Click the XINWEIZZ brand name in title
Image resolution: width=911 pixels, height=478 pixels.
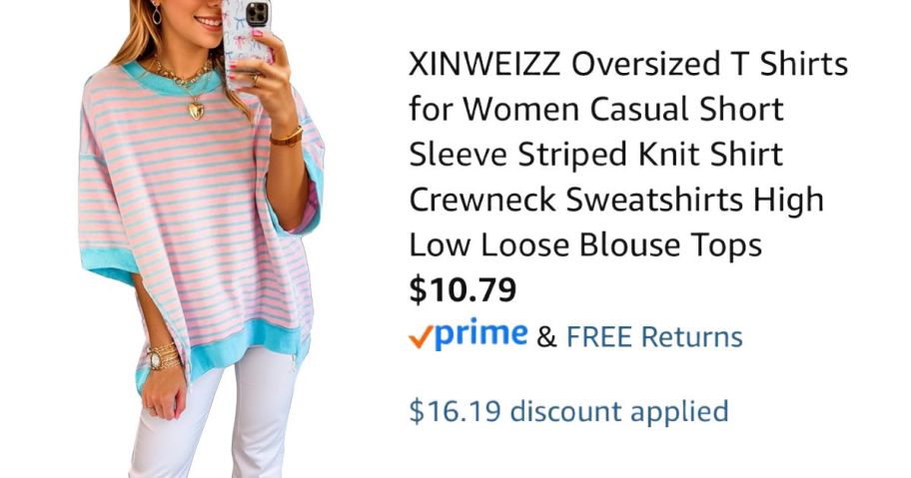click(484, 64)
